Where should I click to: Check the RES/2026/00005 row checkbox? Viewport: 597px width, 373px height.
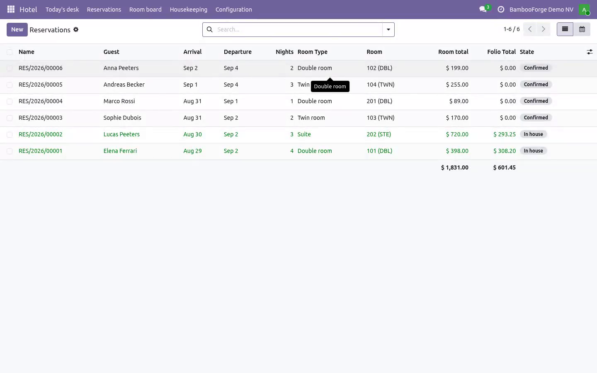10,85
